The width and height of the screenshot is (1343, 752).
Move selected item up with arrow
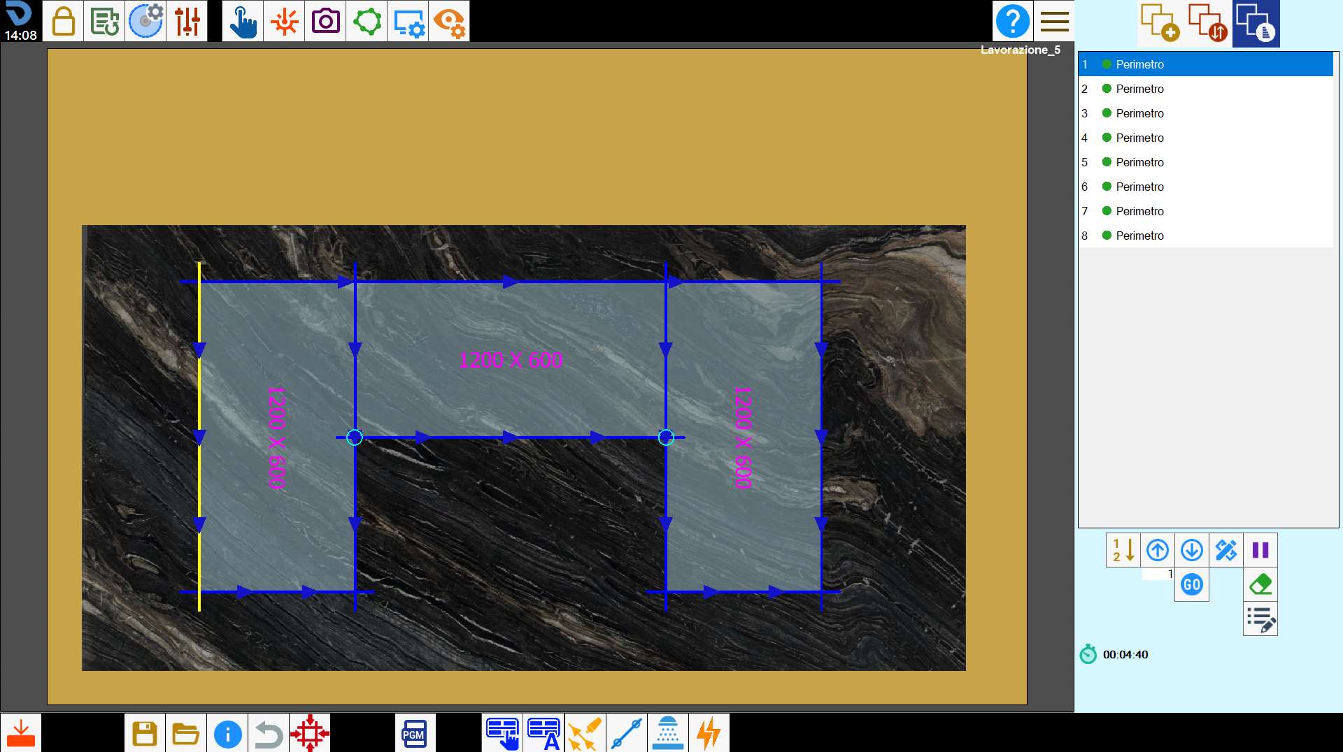[x=1158, y=550]
